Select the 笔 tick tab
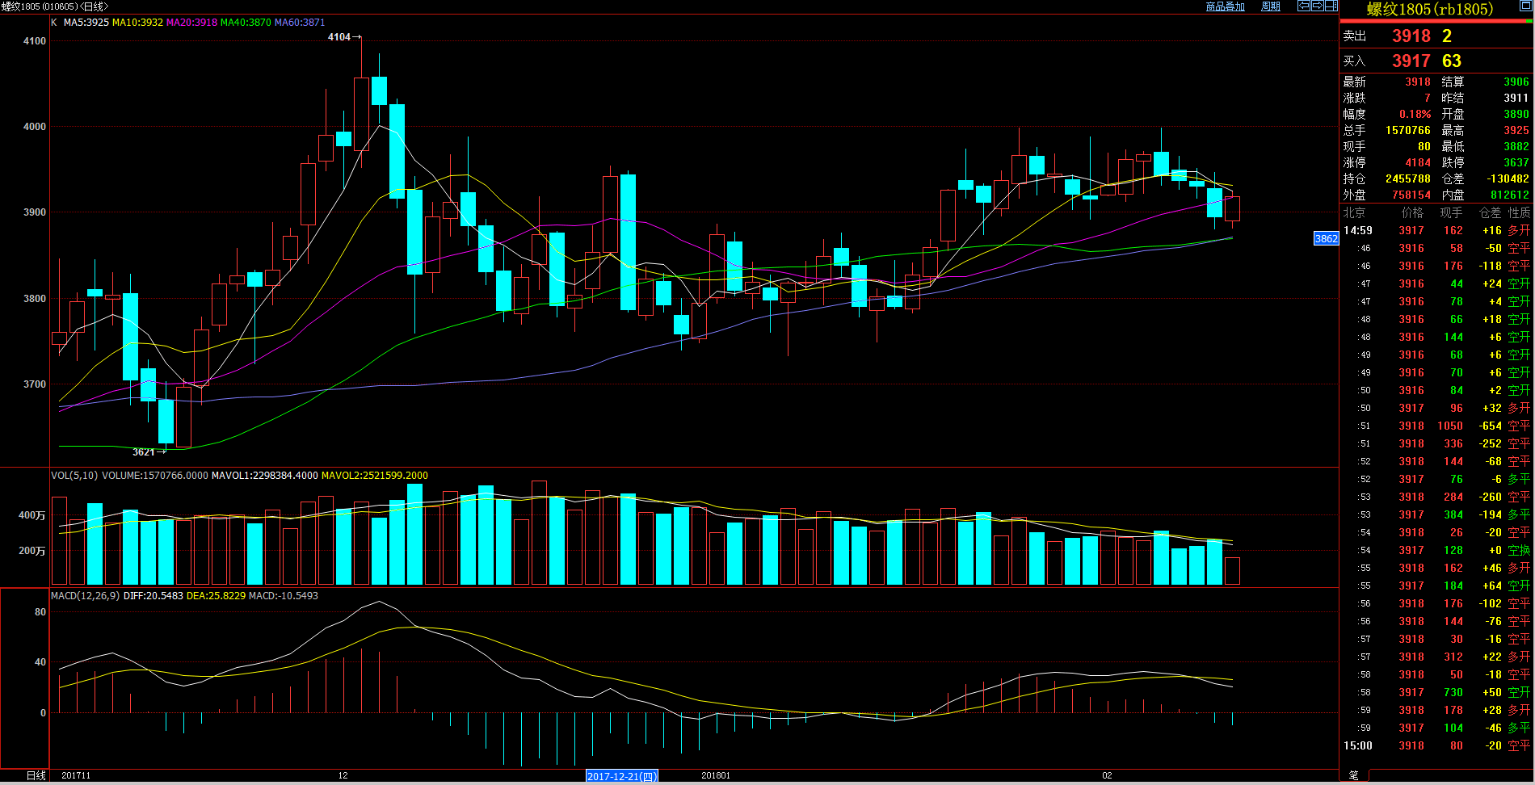This screenshot has height=785, width=1535. click(1353, 775)
